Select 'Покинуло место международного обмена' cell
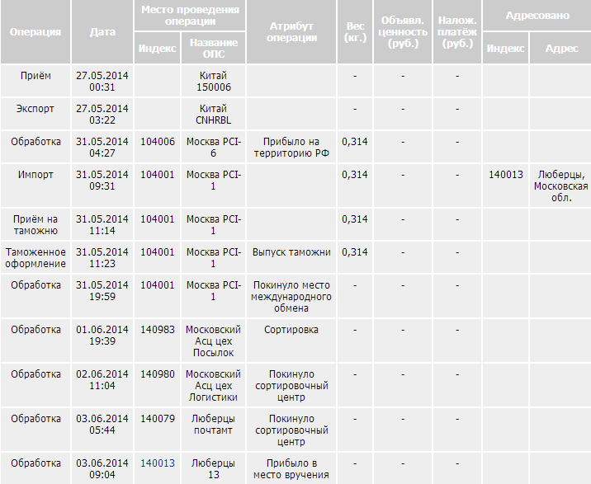 291,296
